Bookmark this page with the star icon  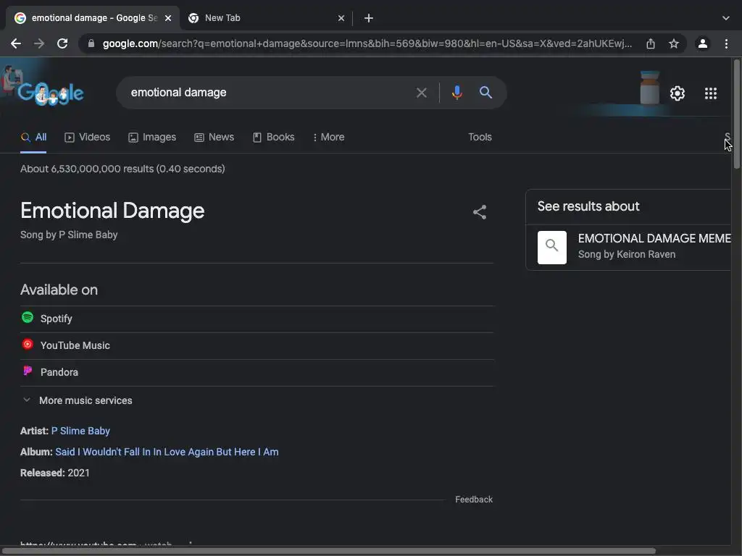674,43
